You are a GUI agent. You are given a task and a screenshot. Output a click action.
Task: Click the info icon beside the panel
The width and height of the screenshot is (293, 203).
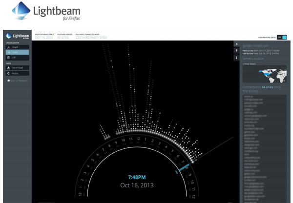tap(236, 58)
